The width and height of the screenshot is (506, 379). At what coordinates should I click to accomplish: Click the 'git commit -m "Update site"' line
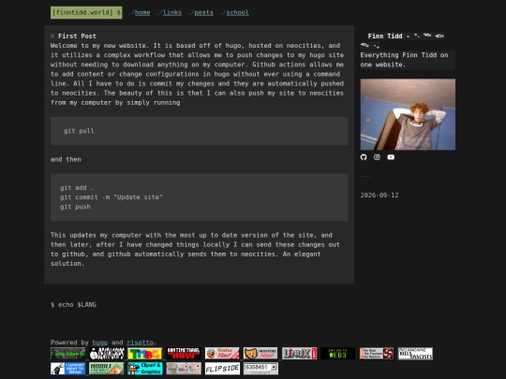pos(111,197)
